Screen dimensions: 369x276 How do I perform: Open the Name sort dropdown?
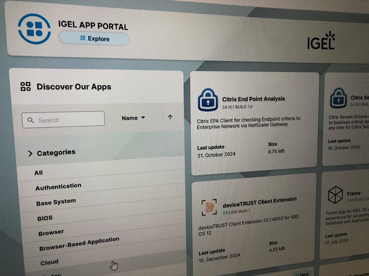click(x=133, y=118)
